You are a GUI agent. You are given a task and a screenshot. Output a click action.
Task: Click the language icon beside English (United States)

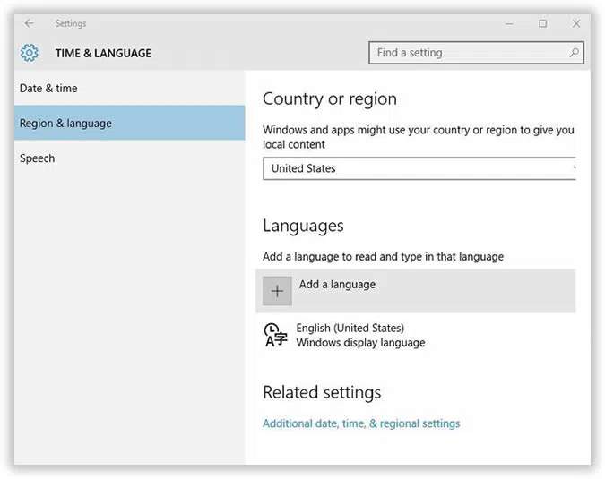[275, 336]
